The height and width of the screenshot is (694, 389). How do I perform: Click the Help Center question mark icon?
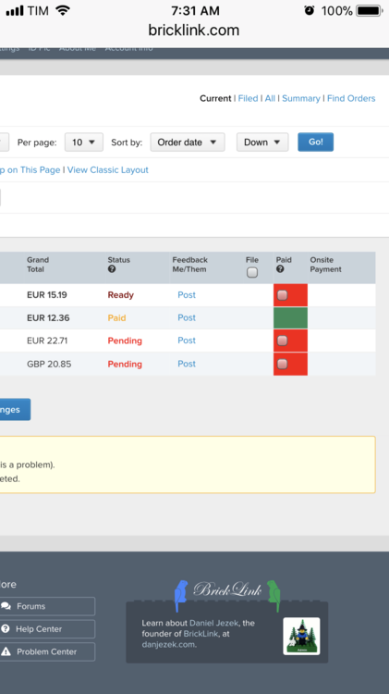point(6,629)
